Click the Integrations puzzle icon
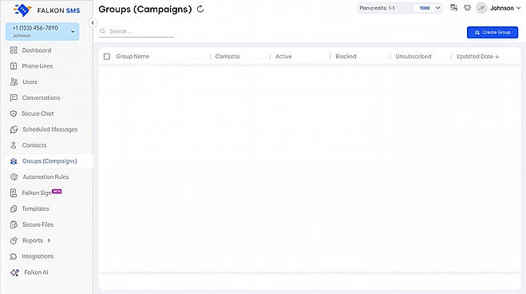This screenshot has height=294, width=526. (14, 256)
